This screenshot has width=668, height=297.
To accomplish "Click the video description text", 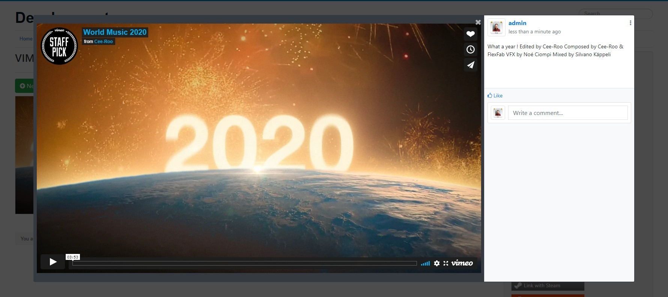I will tap(555, 51).
